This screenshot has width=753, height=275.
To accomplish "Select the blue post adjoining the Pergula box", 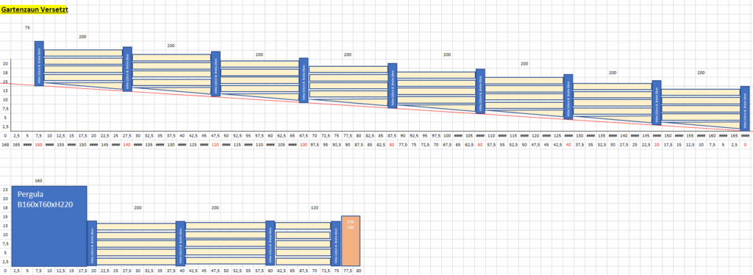I will tap(92, 243).
